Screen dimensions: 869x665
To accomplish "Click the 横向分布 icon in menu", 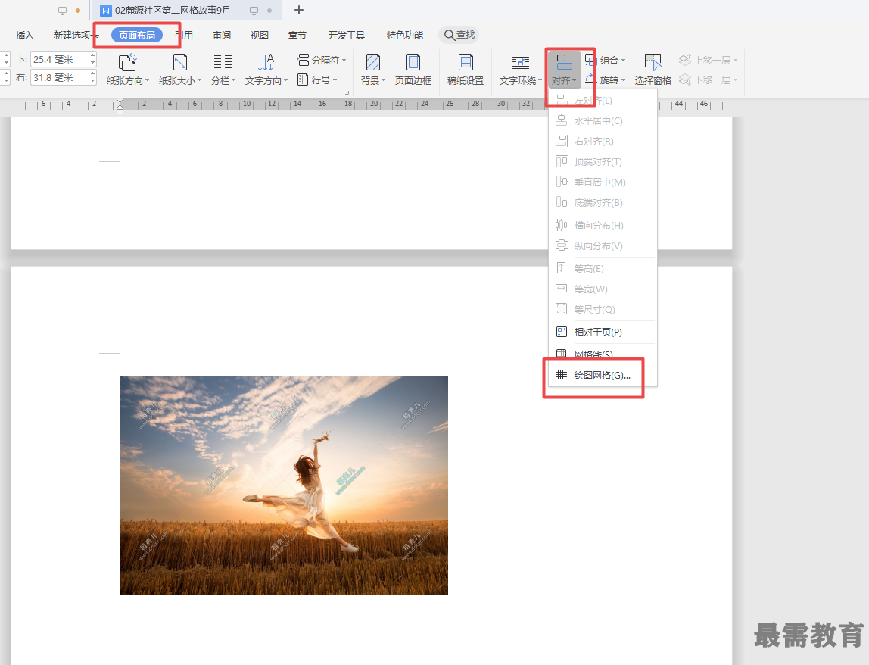I will (562, 225).
